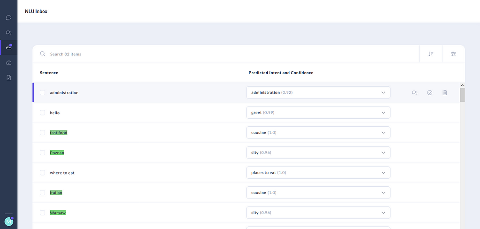Screen dimensions: 480x229
Task: Open the checklist document icon in sidebar
Action: point(8,77)
